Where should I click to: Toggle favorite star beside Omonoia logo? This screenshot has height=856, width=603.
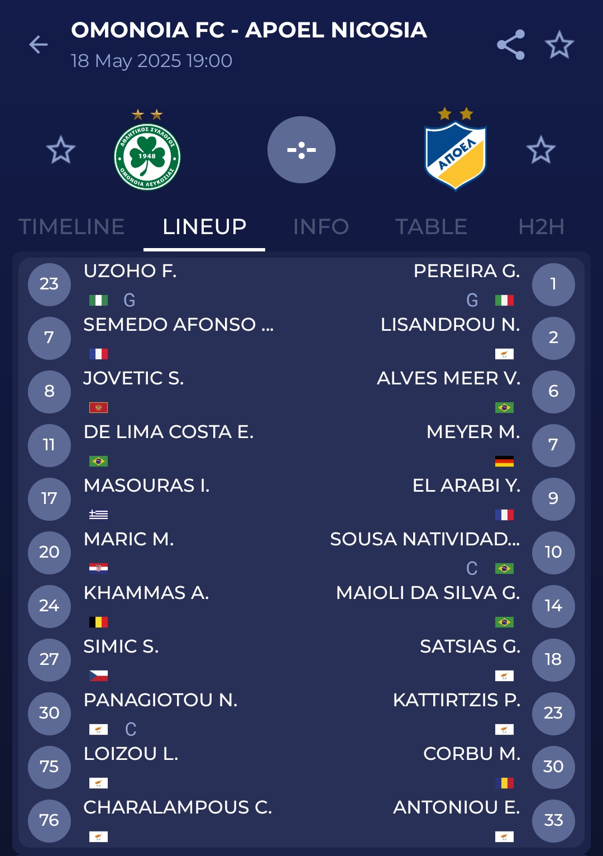click(60, 150)
